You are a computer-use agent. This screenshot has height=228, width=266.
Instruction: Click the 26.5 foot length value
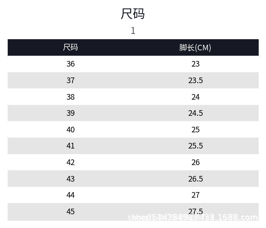195,179
